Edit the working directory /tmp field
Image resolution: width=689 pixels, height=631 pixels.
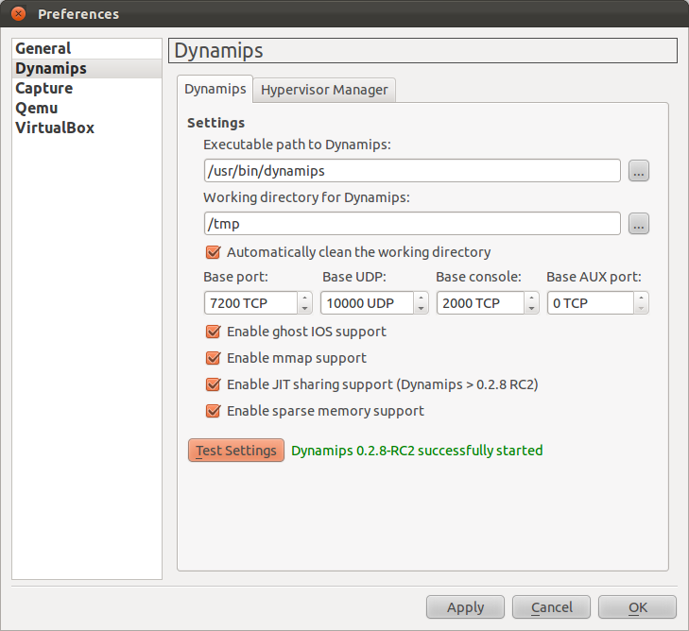point(412,224)
